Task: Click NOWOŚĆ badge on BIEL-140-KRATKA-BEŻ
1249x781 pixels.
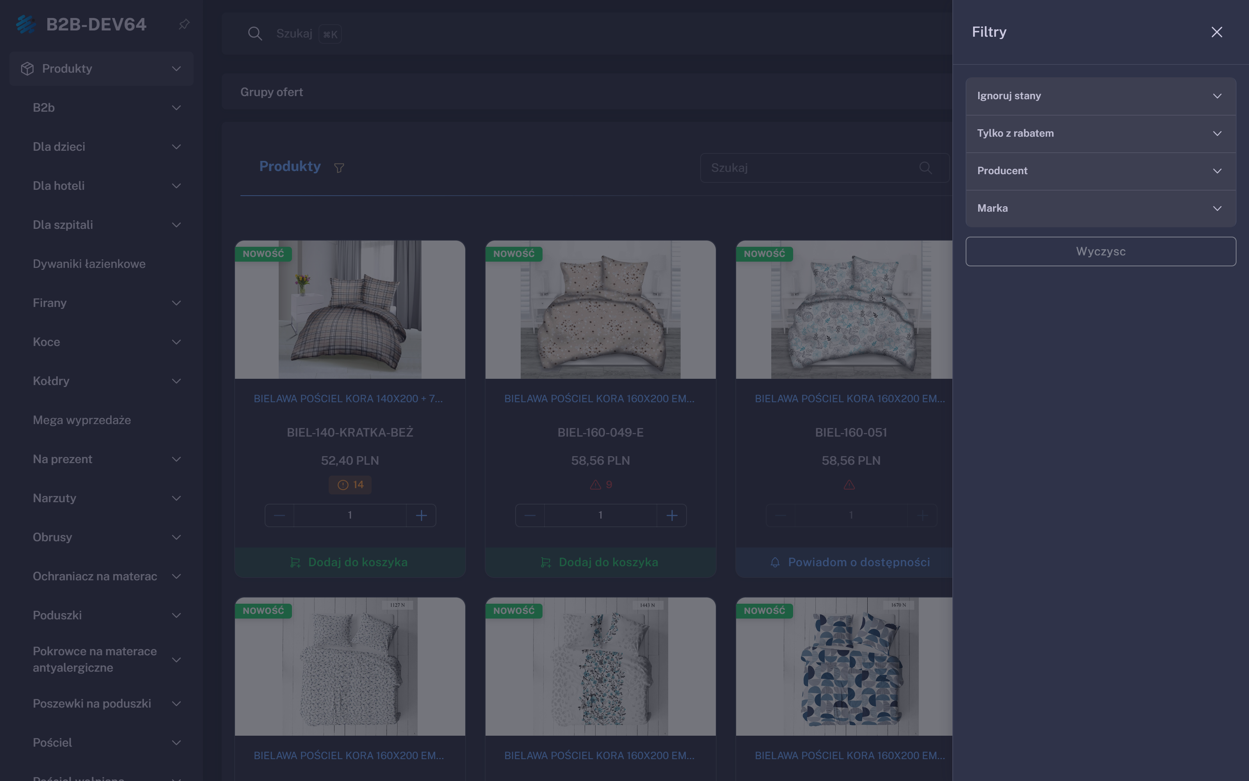Action: (263, 253)
